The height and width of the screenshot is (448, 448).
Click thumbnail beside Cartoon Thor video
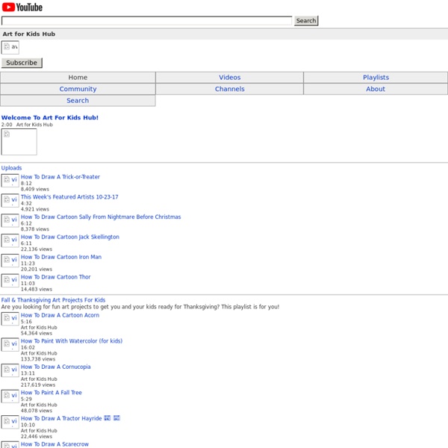[x=10, y=281]
